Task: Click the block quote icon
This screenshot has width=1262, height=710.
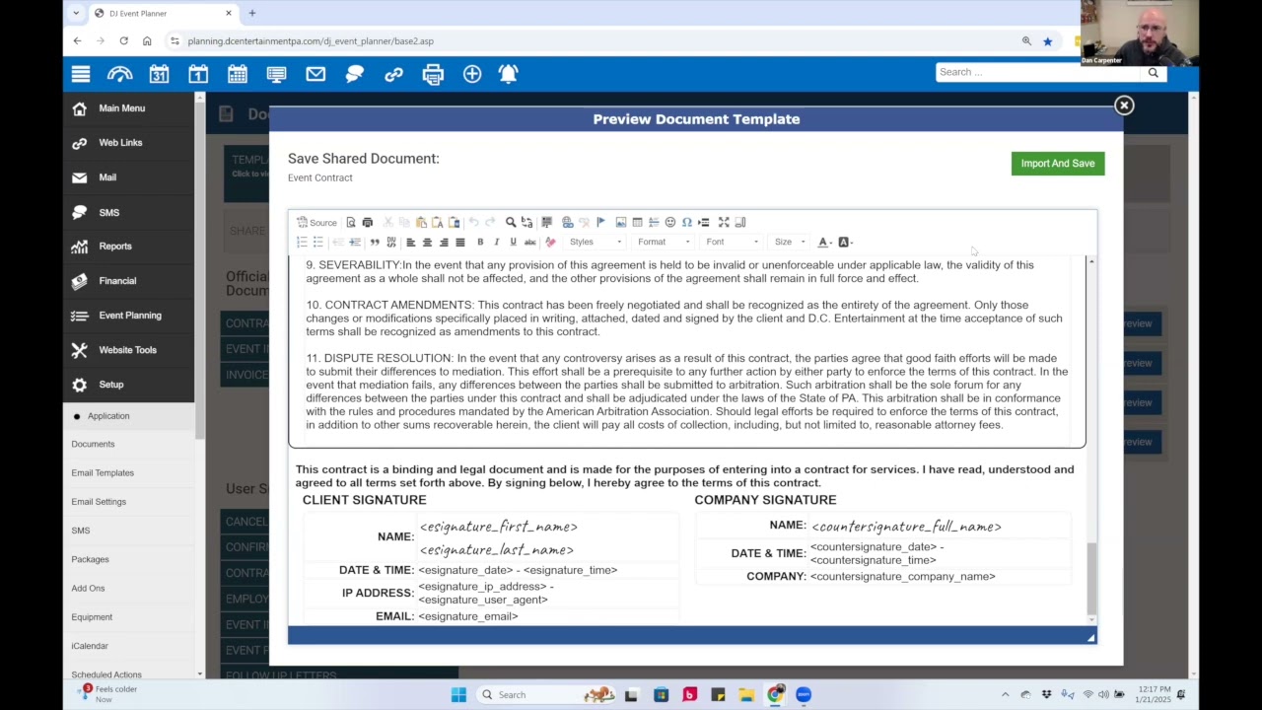Action: pos(375,243)
